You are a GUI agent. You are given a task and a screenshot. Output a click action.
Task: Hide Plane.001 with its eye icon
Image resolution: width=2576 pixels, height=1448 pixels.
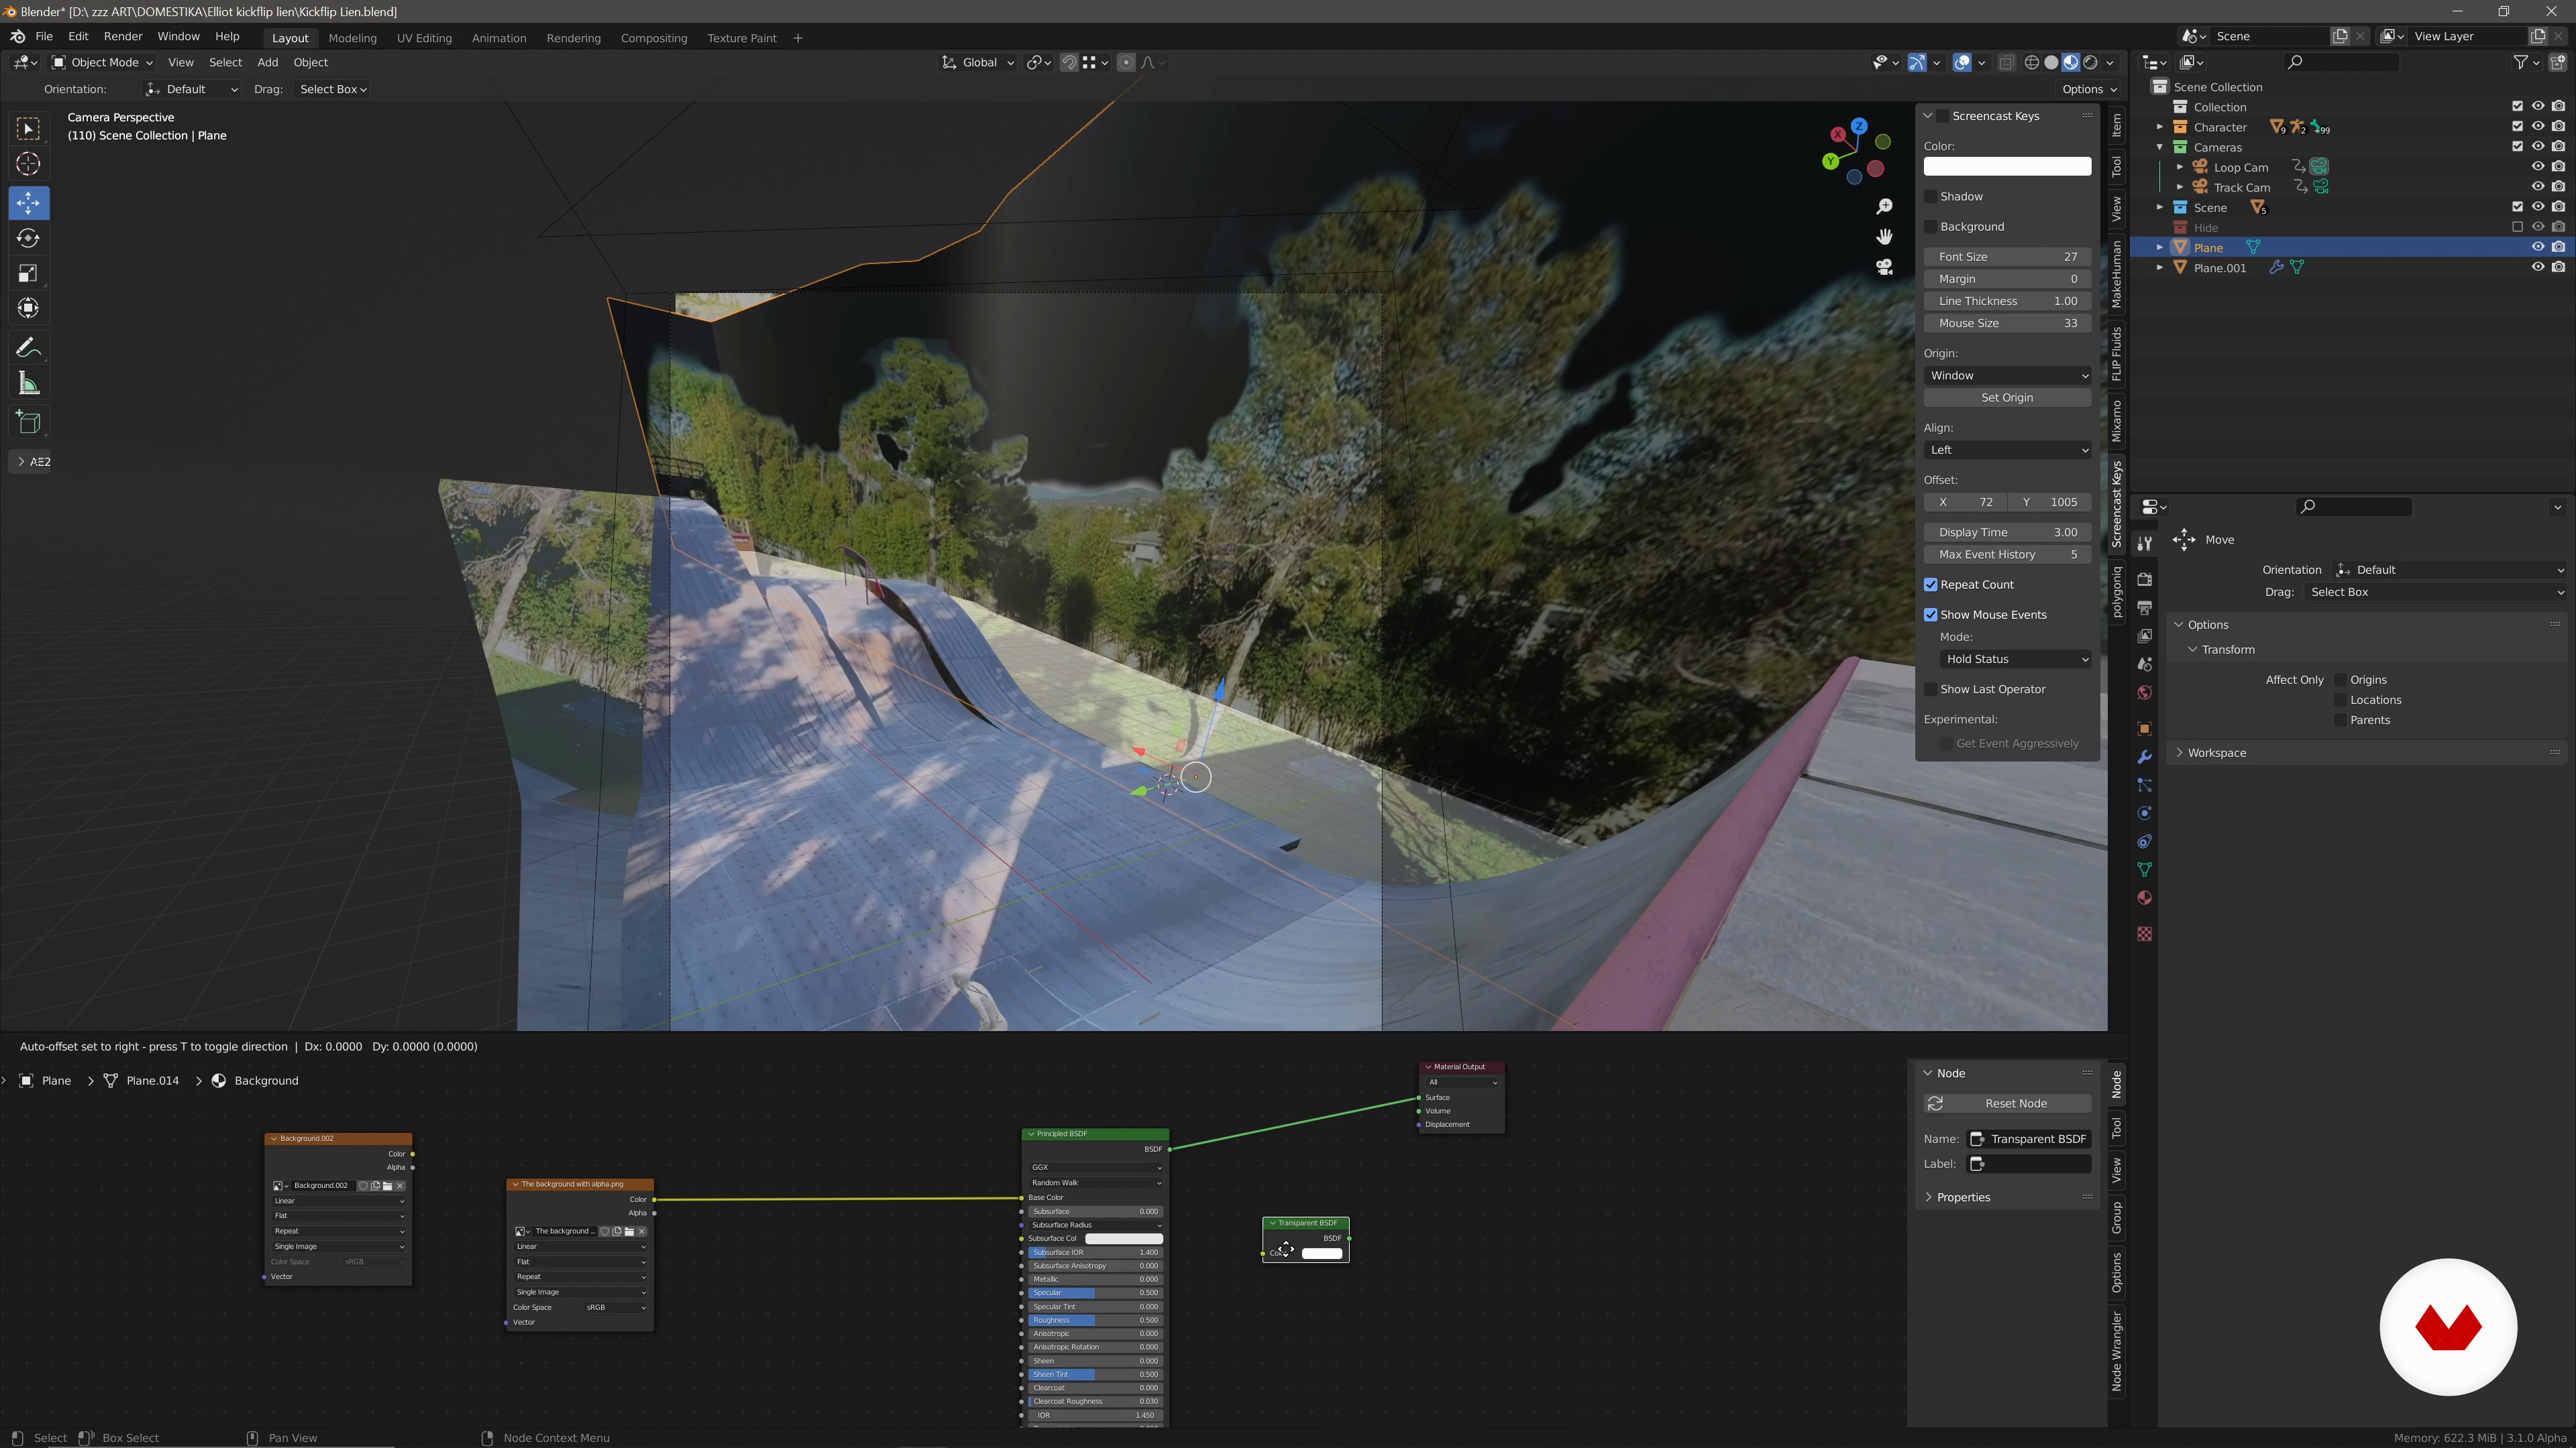click(x=2537, y=267)
